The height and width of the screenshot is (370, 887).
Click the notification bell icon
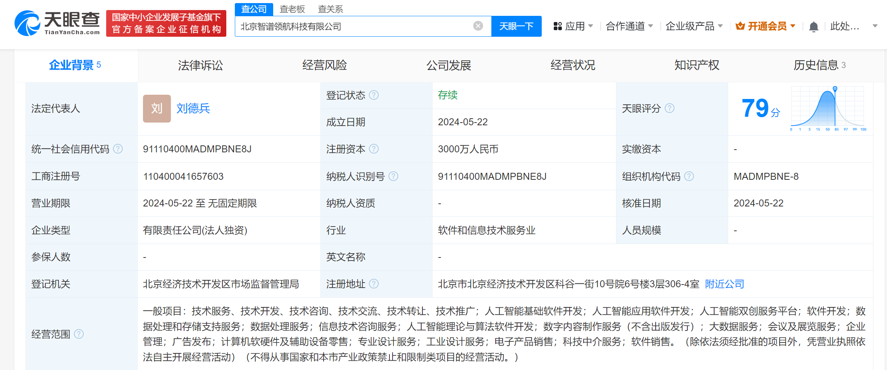click(x=814, y=26)
